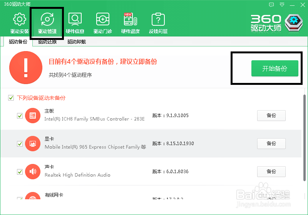
Task: Click the 主板 motherboard device icon
Action: 33,116
